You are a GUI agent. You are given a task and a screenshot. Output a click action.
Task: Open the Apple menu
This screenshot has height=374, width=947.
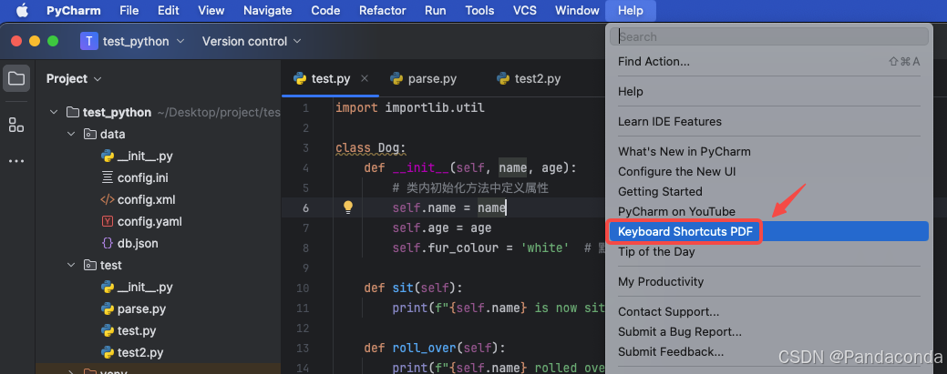22,10
